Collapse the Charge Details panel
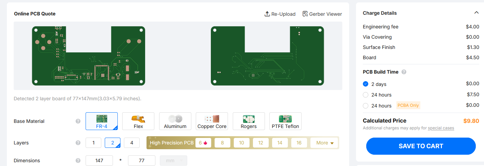The width and height of the screenshot is (484, 166). [x=476, y=13]
